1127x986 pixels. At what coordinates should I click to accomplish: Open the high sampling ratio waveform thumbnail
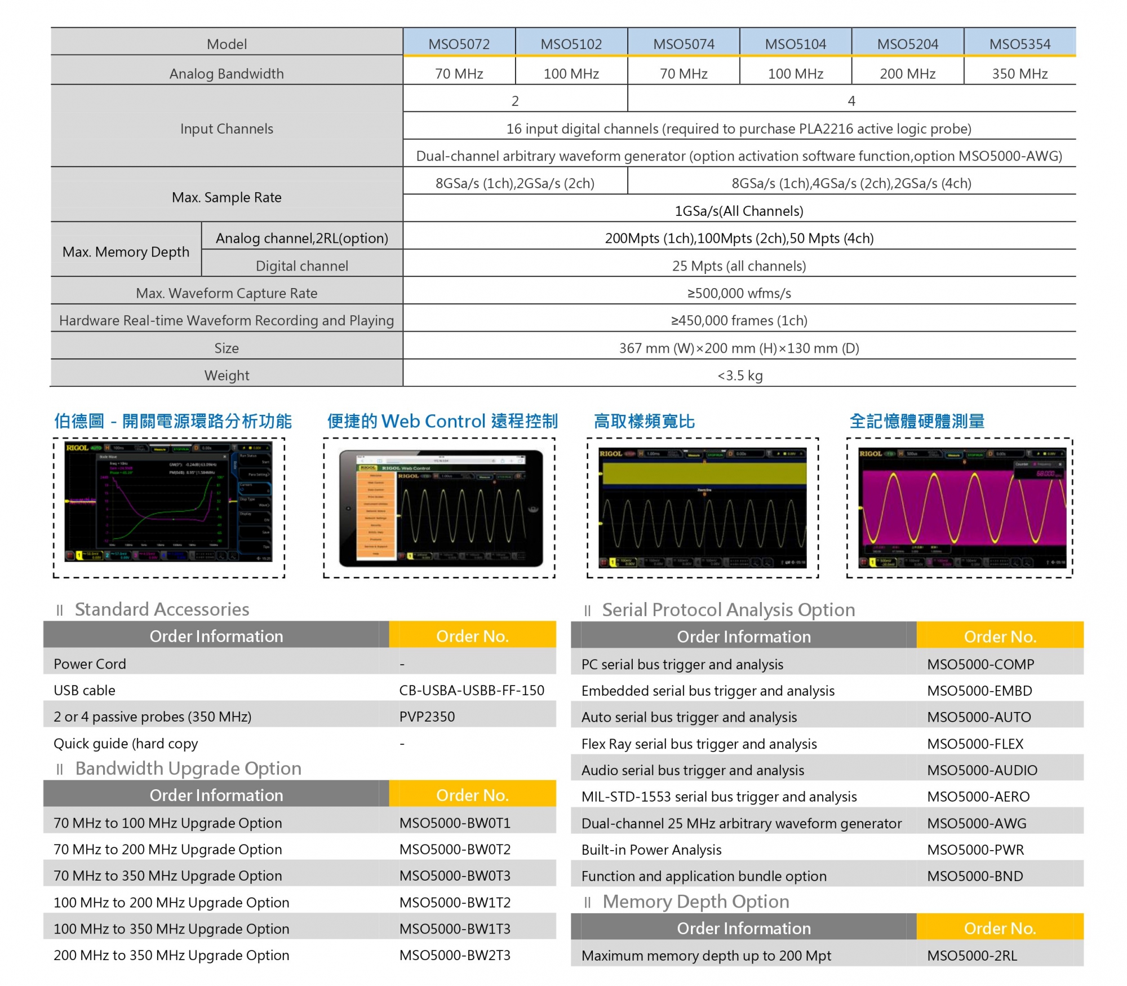coord(703,507)
